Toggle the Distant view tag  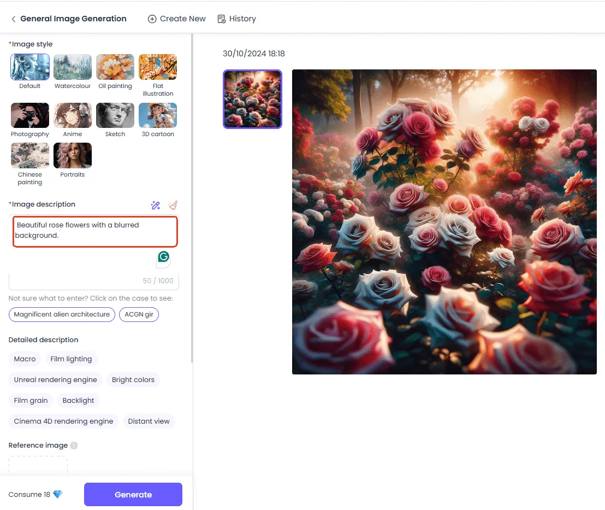pyautogui.click(x=149, y=421)
